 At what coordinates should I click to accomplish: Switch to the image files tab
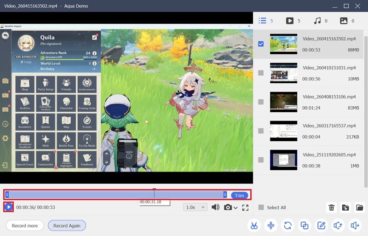(x=347, y=21)
